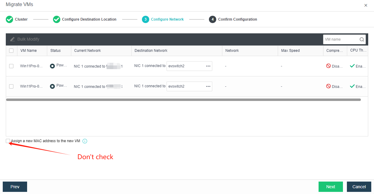Click the powered-off status icon in second row
Image resolution: width=374 pixels, height=194 pixels.
(x=52, y=86)
